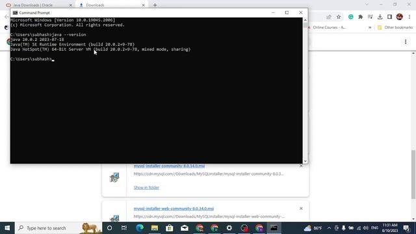Open a new browser tab
416x234 pixels.
point(155,5)
